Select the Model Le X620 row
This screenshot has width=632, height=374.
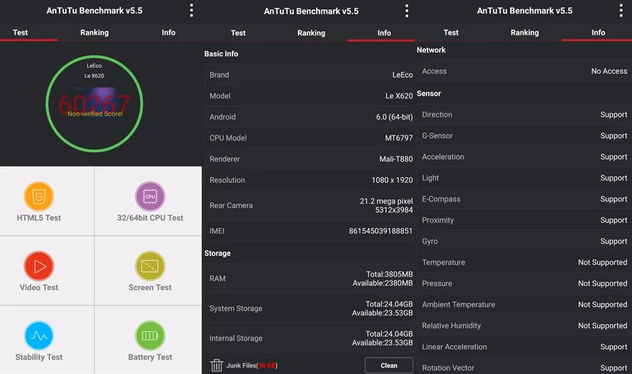pos(309,96)
